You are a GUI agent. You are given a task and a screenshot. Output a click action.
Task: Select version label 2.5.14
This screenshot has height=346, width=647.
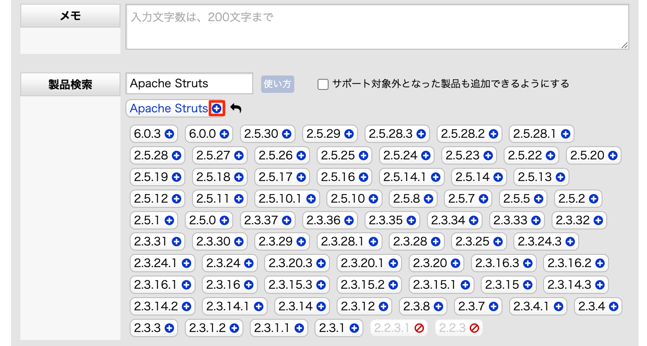472,177
